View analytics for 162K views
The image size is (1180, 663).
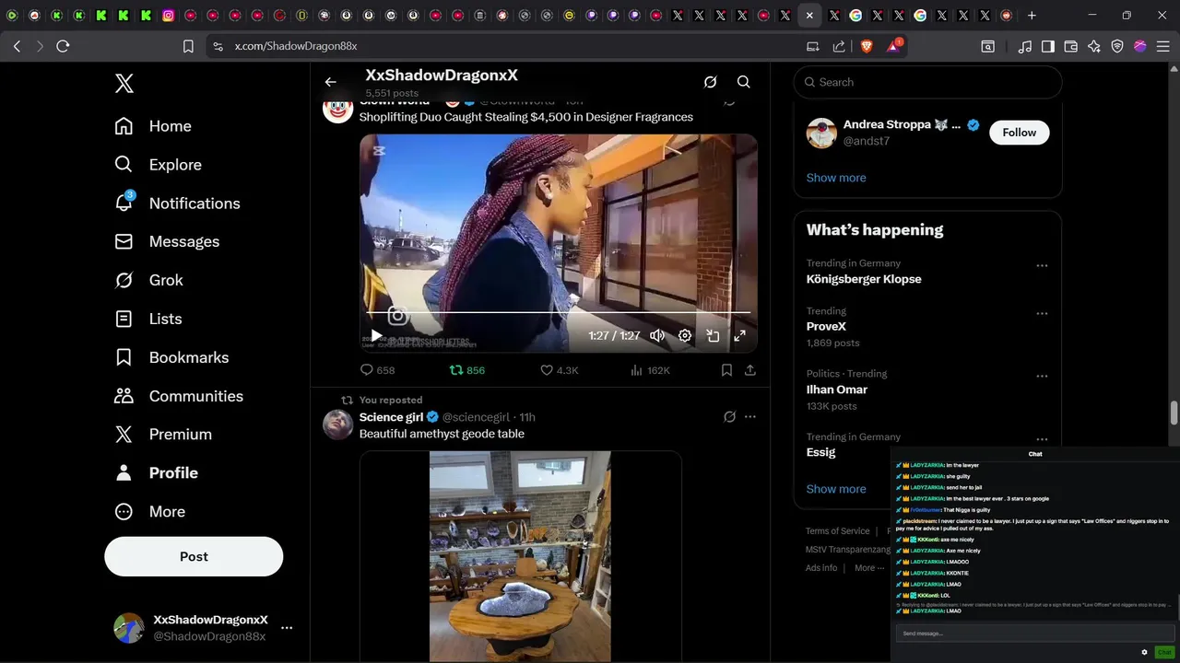650,370
